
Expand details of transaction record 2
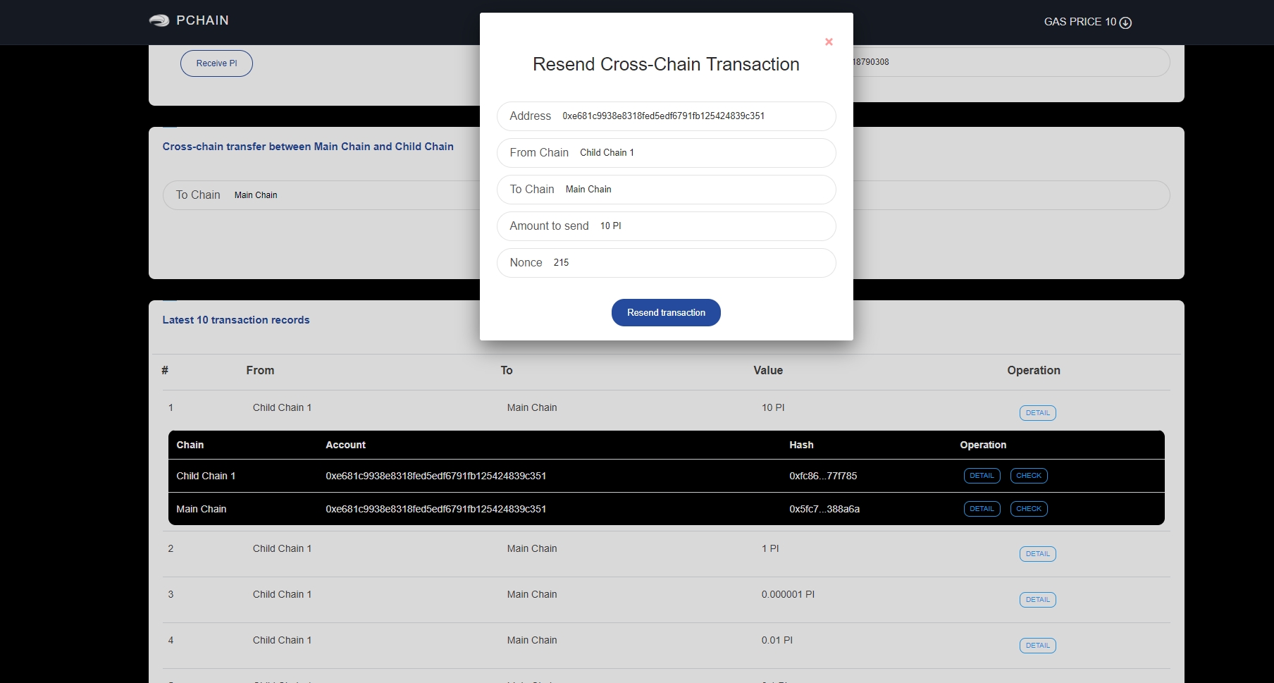point(1037,554)
